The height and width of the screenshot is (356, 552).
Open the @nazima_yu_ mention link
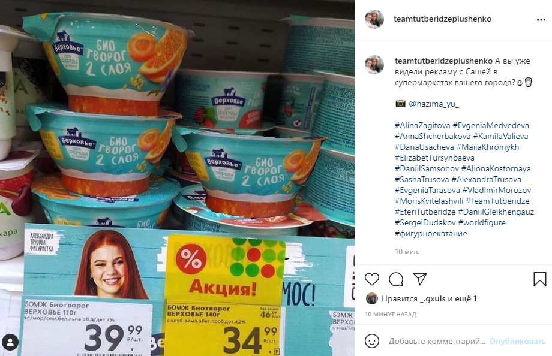tap(434, 104)
